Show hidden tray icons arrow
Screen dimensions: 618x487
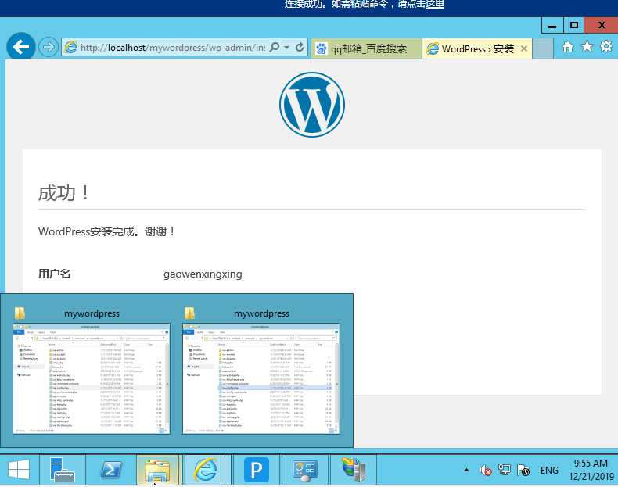pyautogui.click(x=467, y=470)
